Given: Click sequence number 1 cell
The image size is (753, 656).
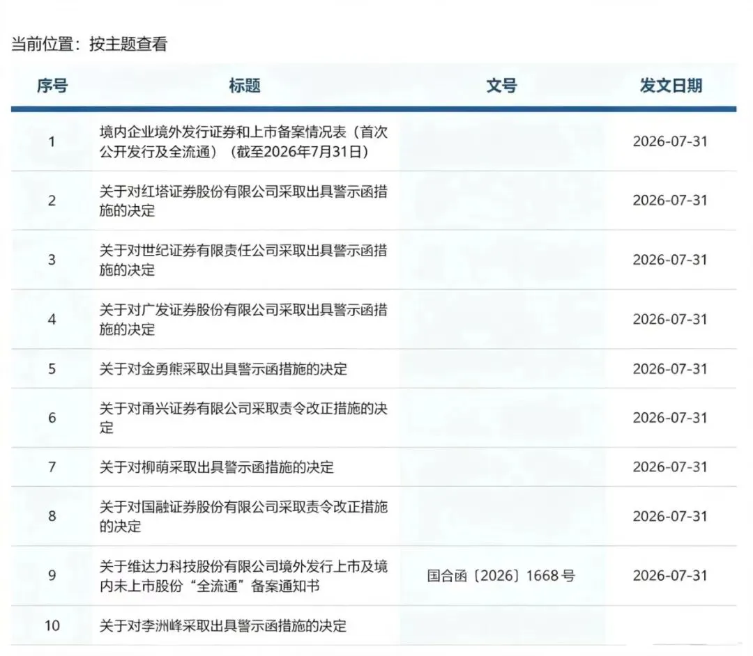Looking at the screenshot, I should 52,142.
